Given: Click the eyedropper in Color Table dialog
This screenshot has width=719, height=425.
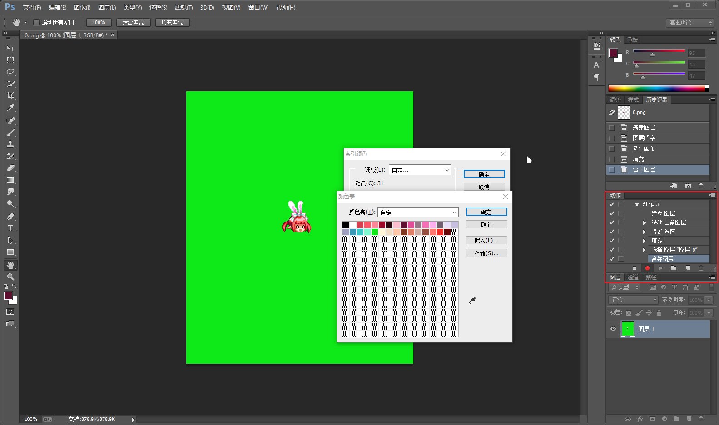Looking at the screenshot, I should (472, 301).
